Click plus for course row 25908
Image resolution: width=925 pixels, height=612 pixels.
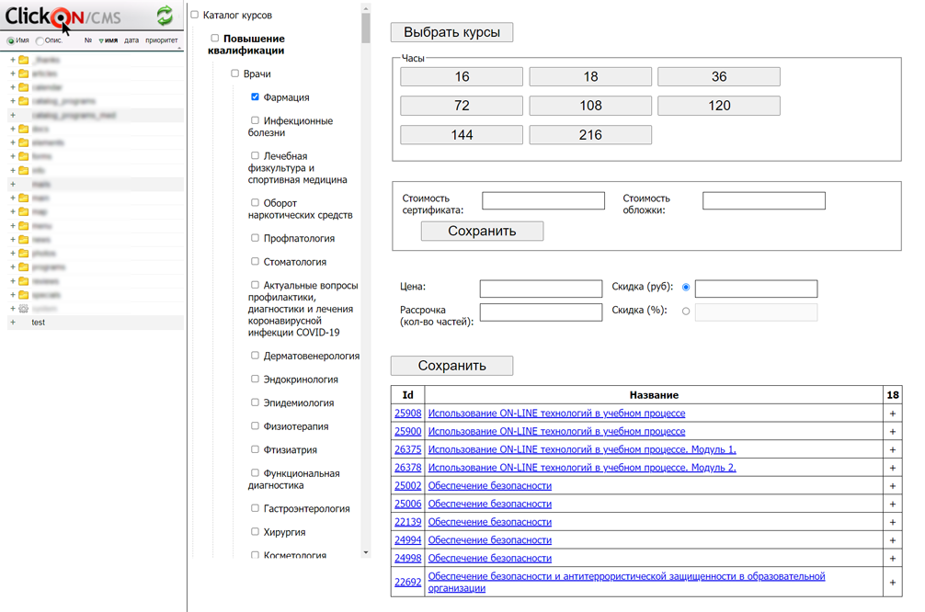(x=892, y=414)
